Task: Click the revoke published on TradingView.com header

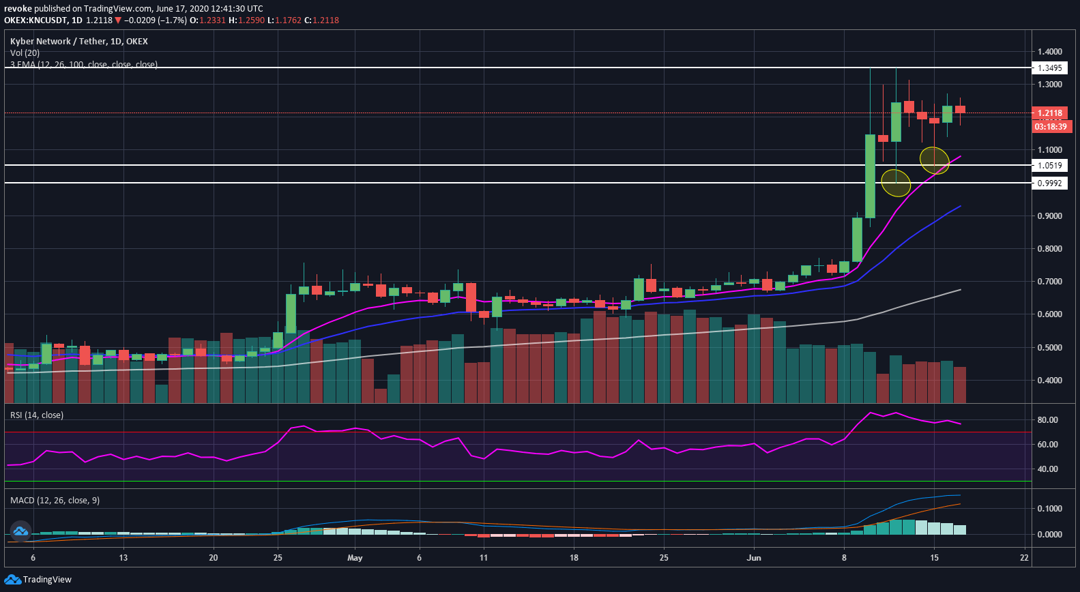Action: click(133, 9)
